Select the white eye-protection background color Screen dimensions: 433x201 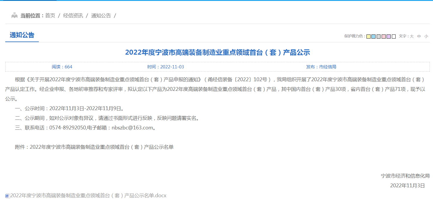[393, 36]
